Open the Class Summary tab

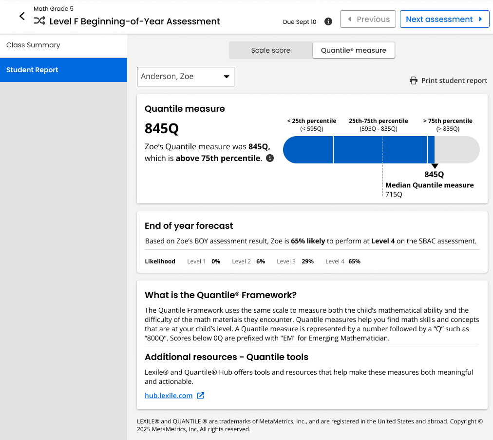(63, 45)
